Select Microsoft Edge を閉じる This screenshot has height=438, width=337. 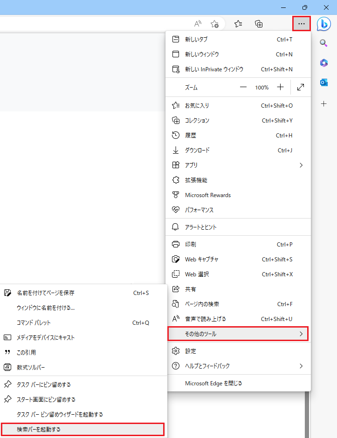tap(213, 383)
